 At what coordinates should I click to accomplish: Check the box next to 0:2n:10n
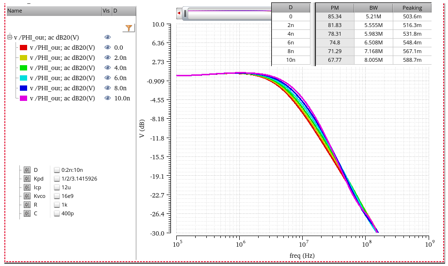tap(57, 170)
